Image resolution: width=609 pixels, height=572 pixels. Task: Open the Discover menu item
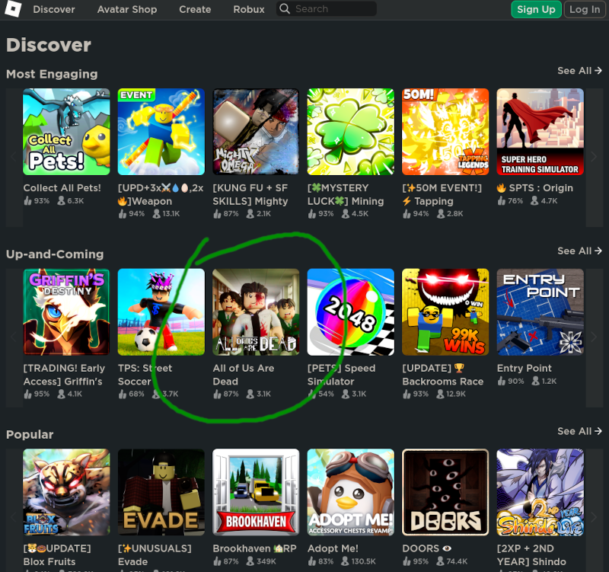(x=53, y=9)
